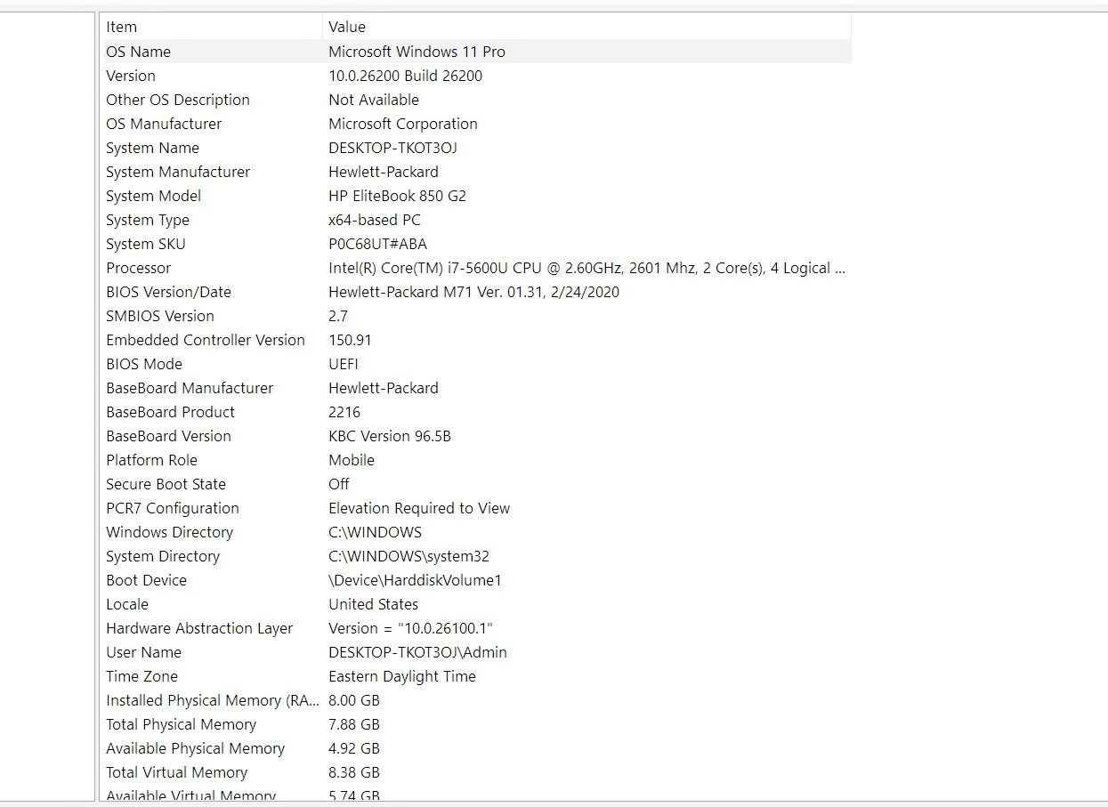Select the OS Name row label
This screenshot has height=807, width=1108.
[x=138, y=52]
